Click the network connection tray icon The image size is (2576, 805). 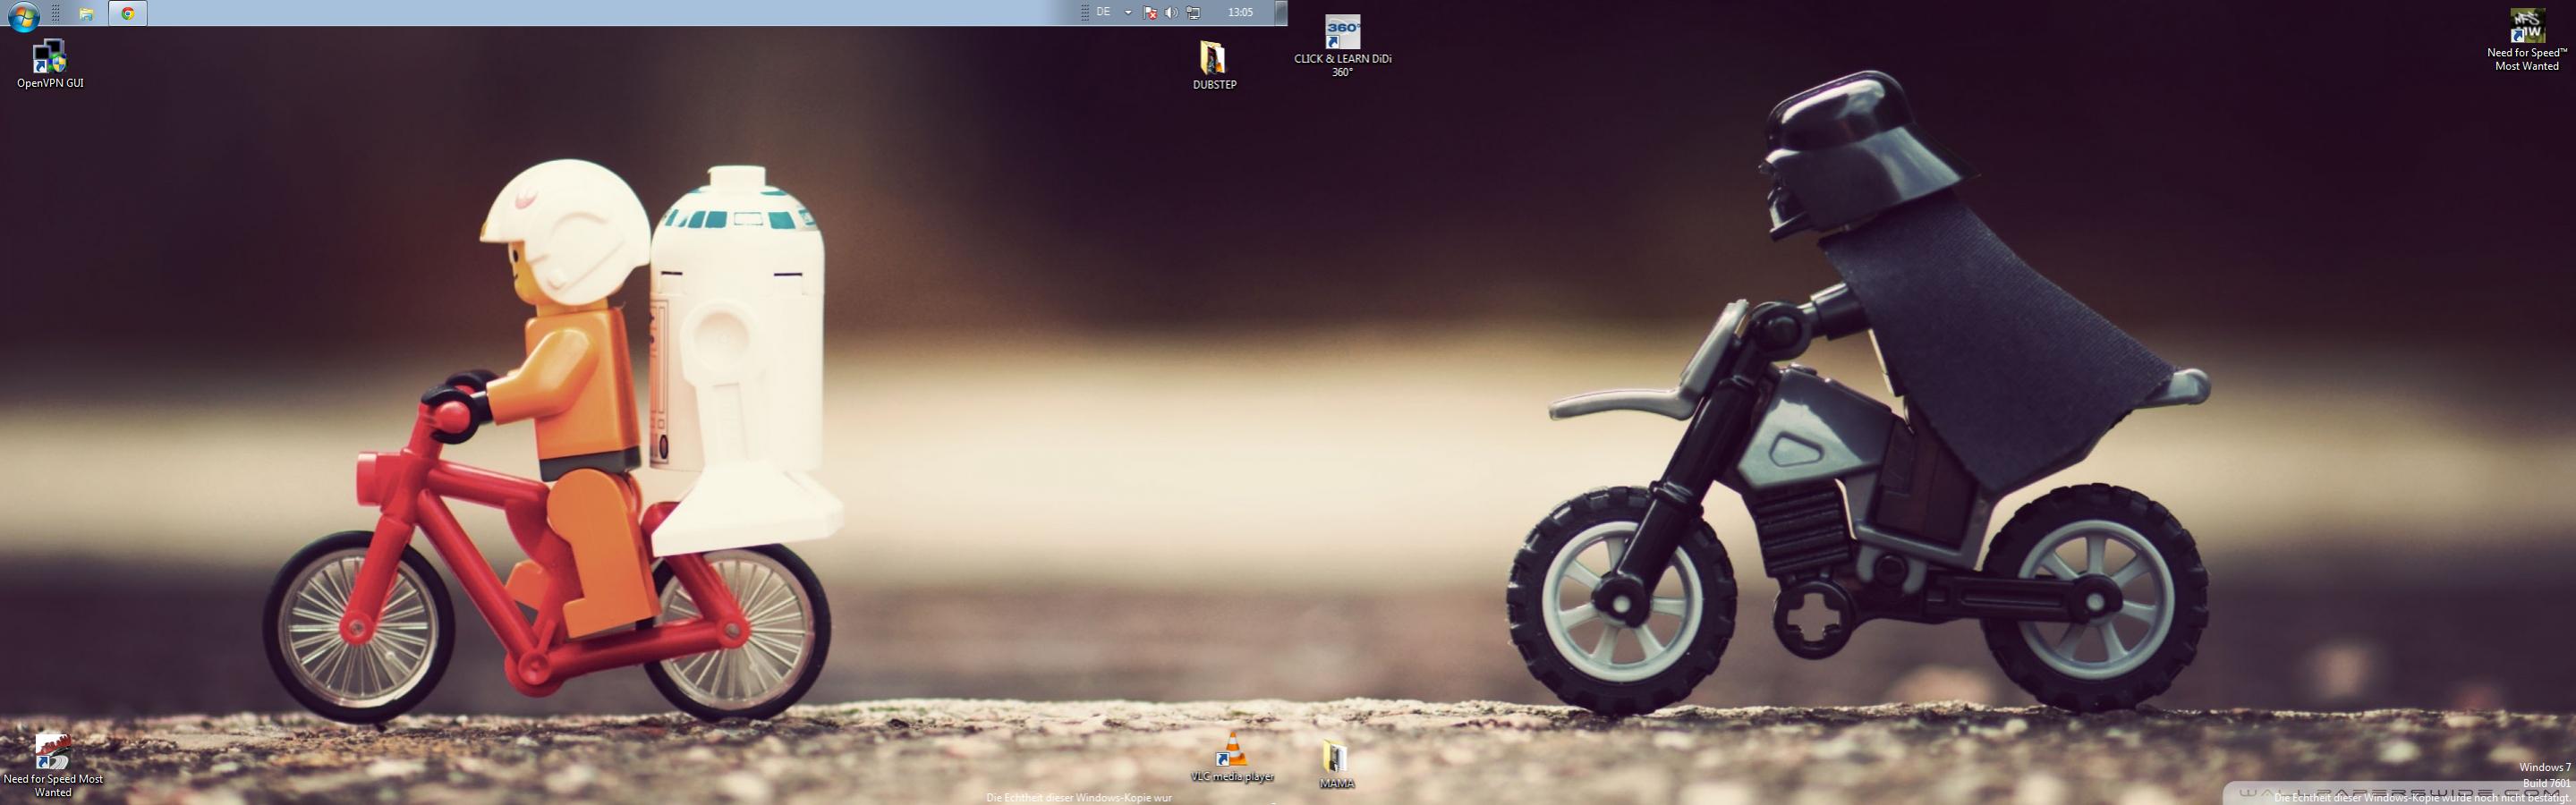[x=1193, y=13]
